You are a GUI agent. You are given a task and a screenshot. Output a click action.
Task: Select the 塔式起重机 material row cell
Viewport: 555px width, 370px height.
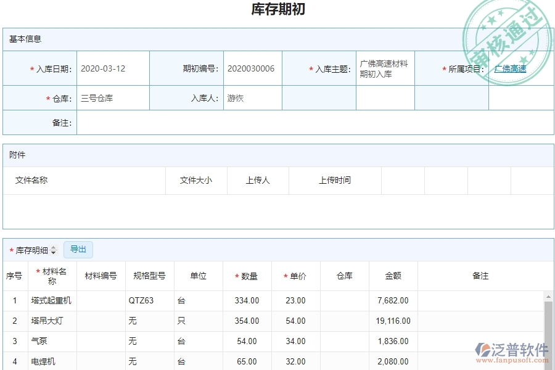click(x=52, y=301)
